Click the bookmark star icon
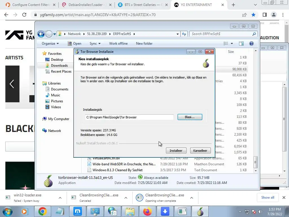The image size is (289, 217). (x=253, y=15)
